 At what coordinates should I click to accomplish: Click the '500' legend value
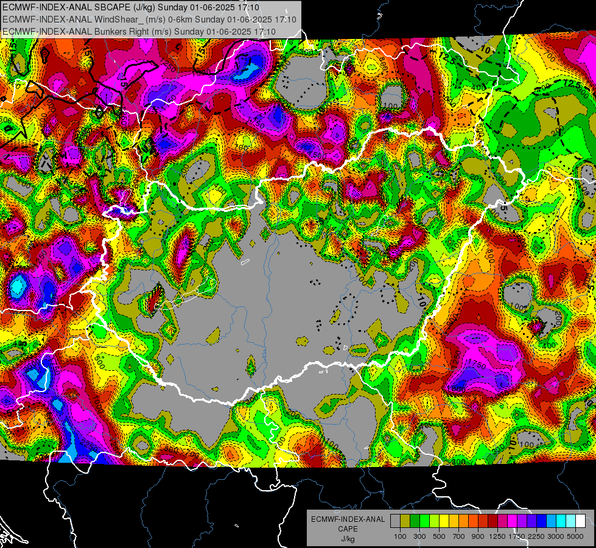[439, 536]
